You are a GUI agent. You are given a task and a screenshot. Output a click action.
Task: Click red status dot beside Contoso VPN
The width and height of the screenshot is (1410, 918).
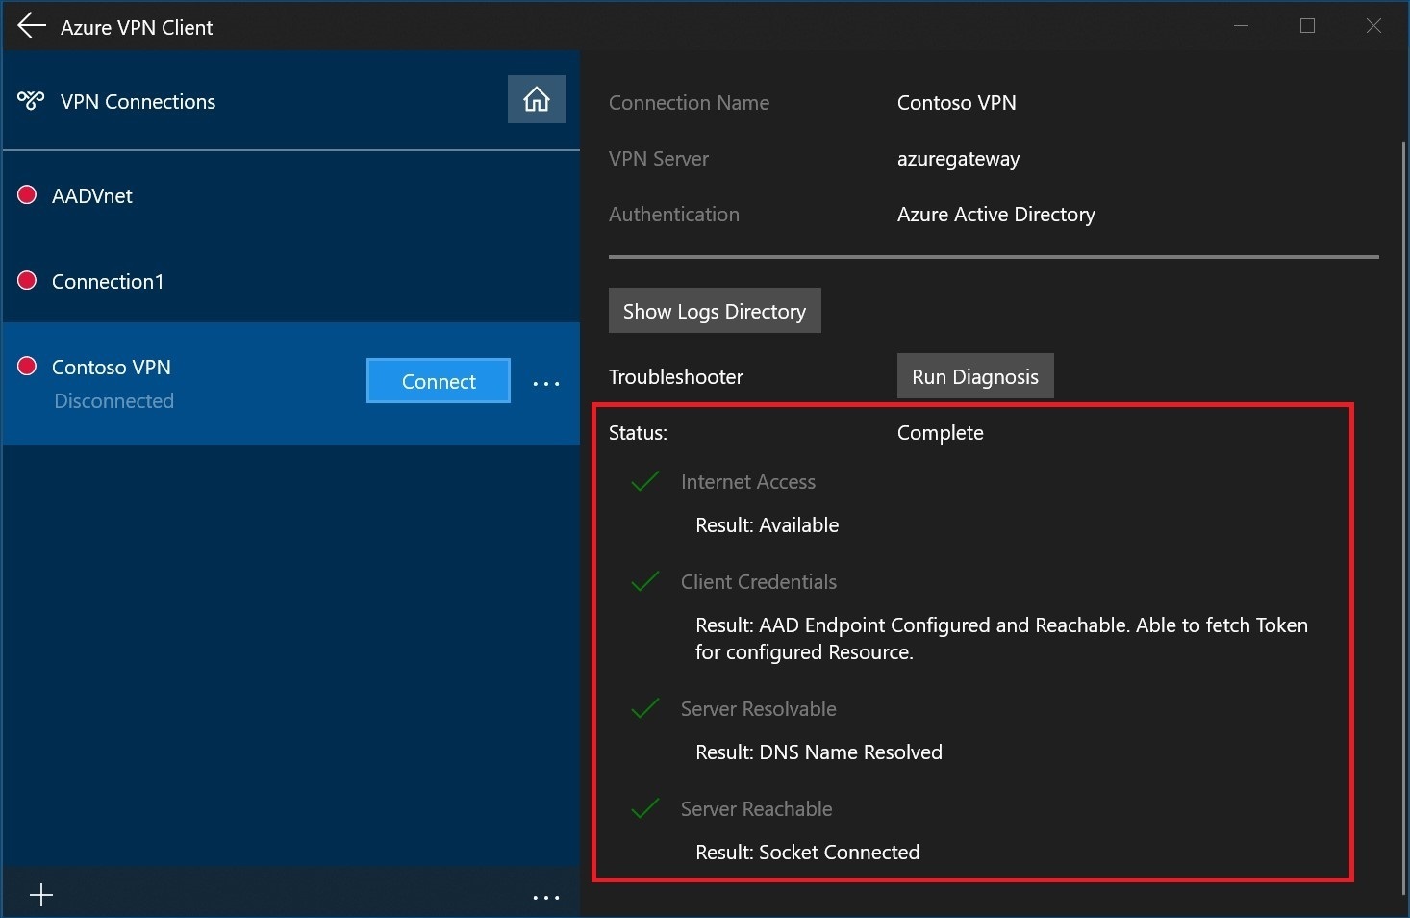[27, 366]
